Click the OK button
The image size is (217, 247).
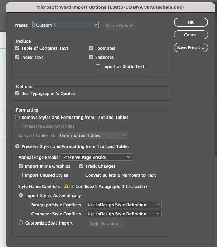click(191, 22)
